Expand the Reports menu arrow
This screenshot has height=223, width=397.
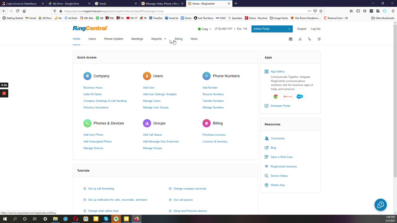click(x=165, y=39)
